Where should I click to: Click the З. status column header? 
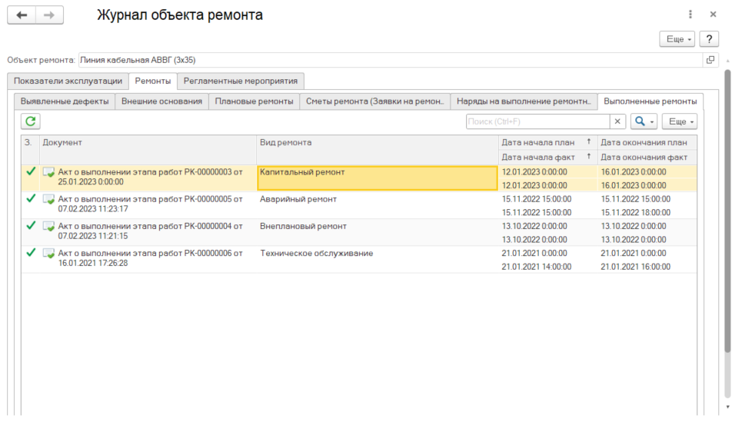[x=31, y=149]
